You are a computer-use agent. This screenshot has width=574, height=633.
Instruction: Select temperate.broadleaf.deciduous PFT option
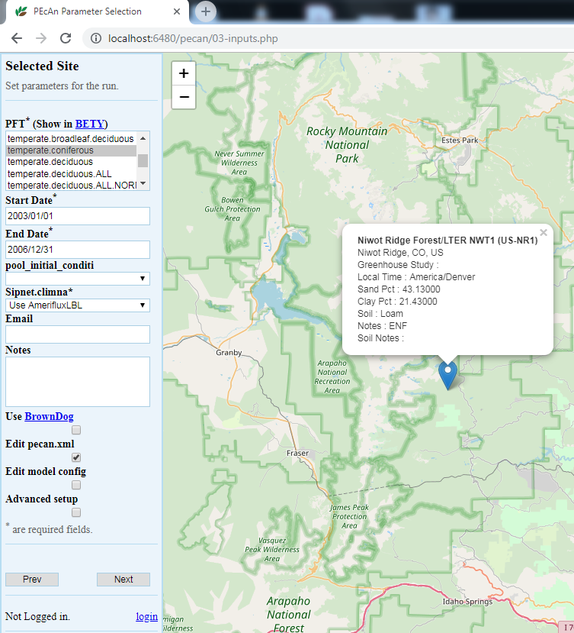point(70,138)
